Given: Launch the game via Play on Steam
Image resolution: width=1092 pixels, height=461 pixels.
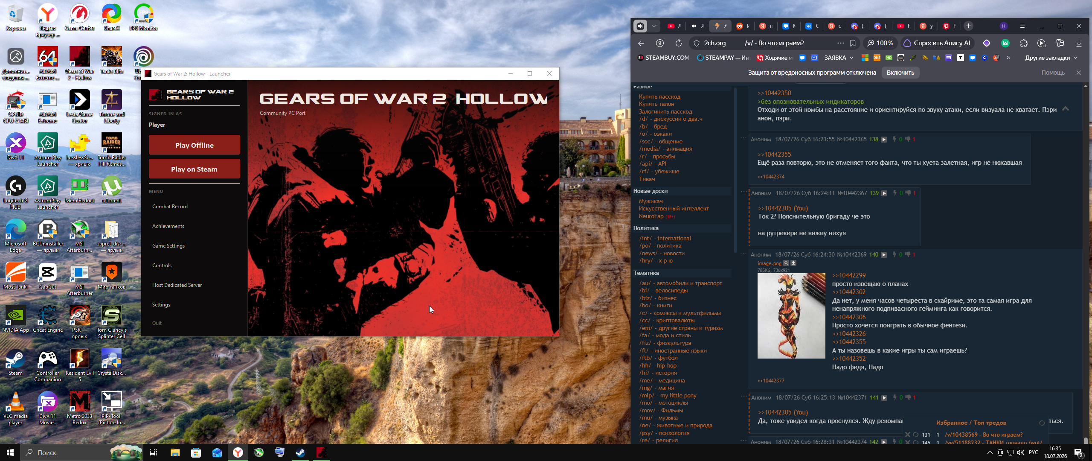Looking at the screenshot, I should tap(194, 169).
